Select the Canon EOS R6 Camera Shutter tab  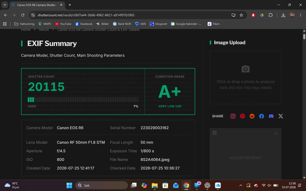(x=37, y=5)
